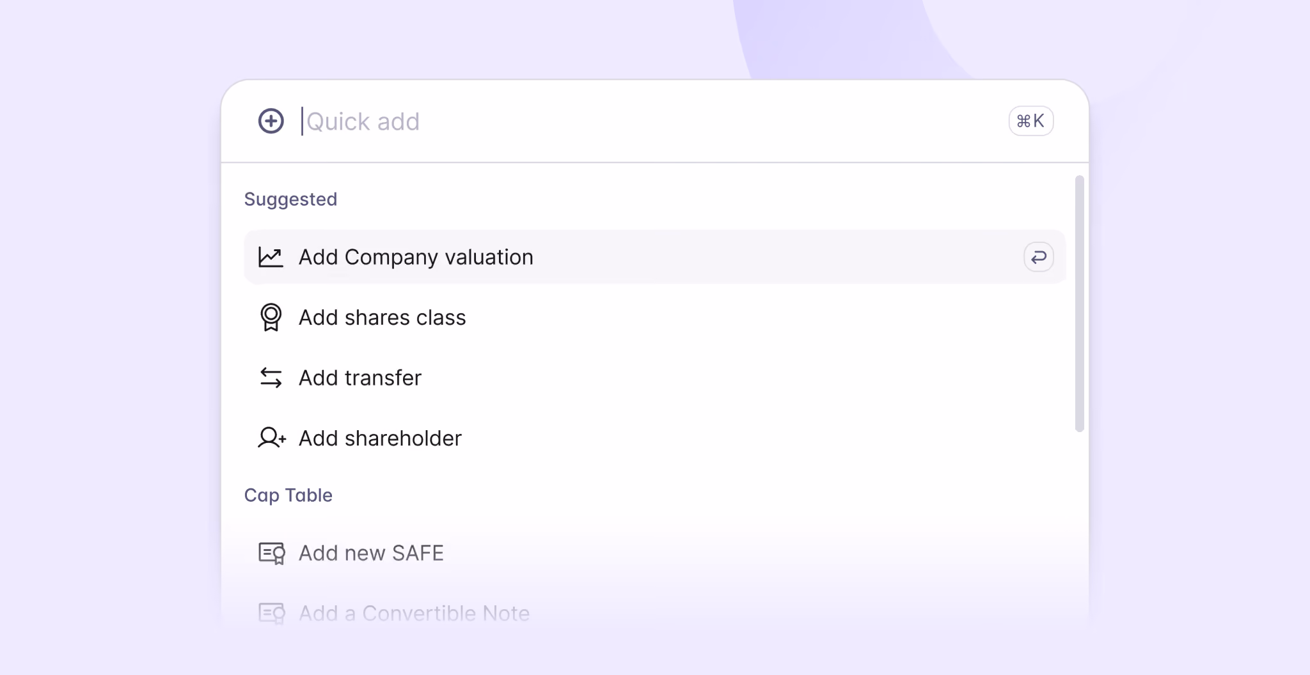Click the chart icon for Company valuation

click(271, 257)
